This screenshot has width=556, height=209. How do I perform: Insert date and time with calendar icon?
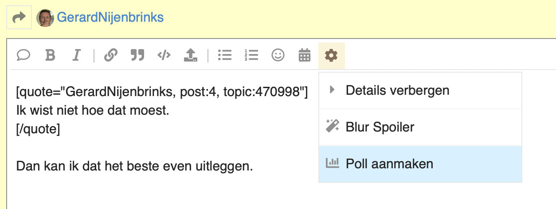pyautogui.click(x=305, y=55)
